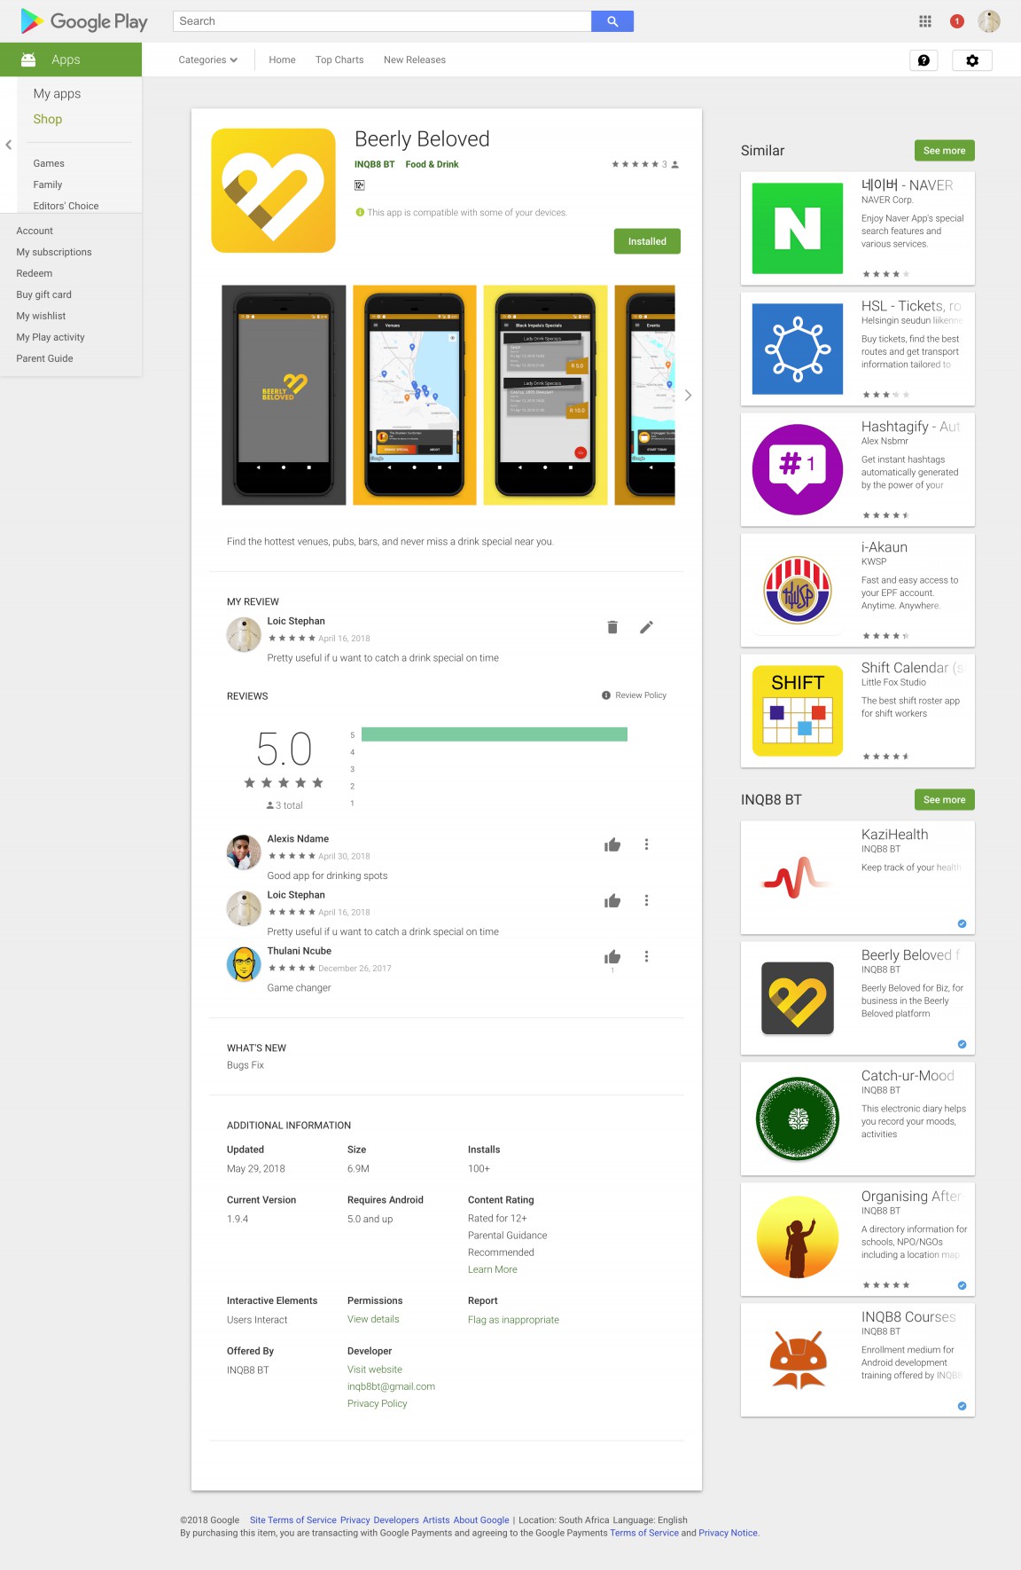Click the red notifications badge
The image size is (1021, 1570).
pos(956,21)
